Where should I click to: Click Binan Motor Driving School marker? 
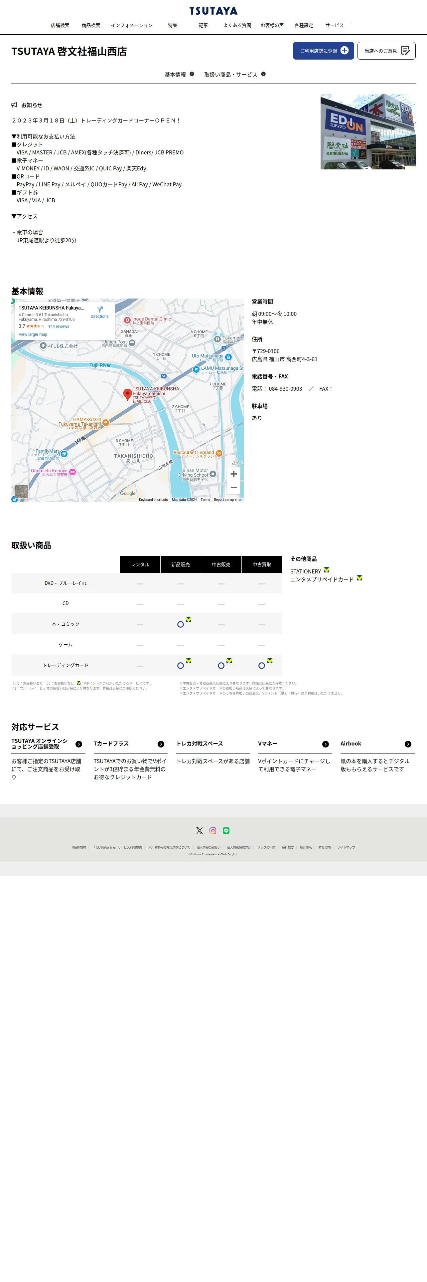(x=213, y=474)
